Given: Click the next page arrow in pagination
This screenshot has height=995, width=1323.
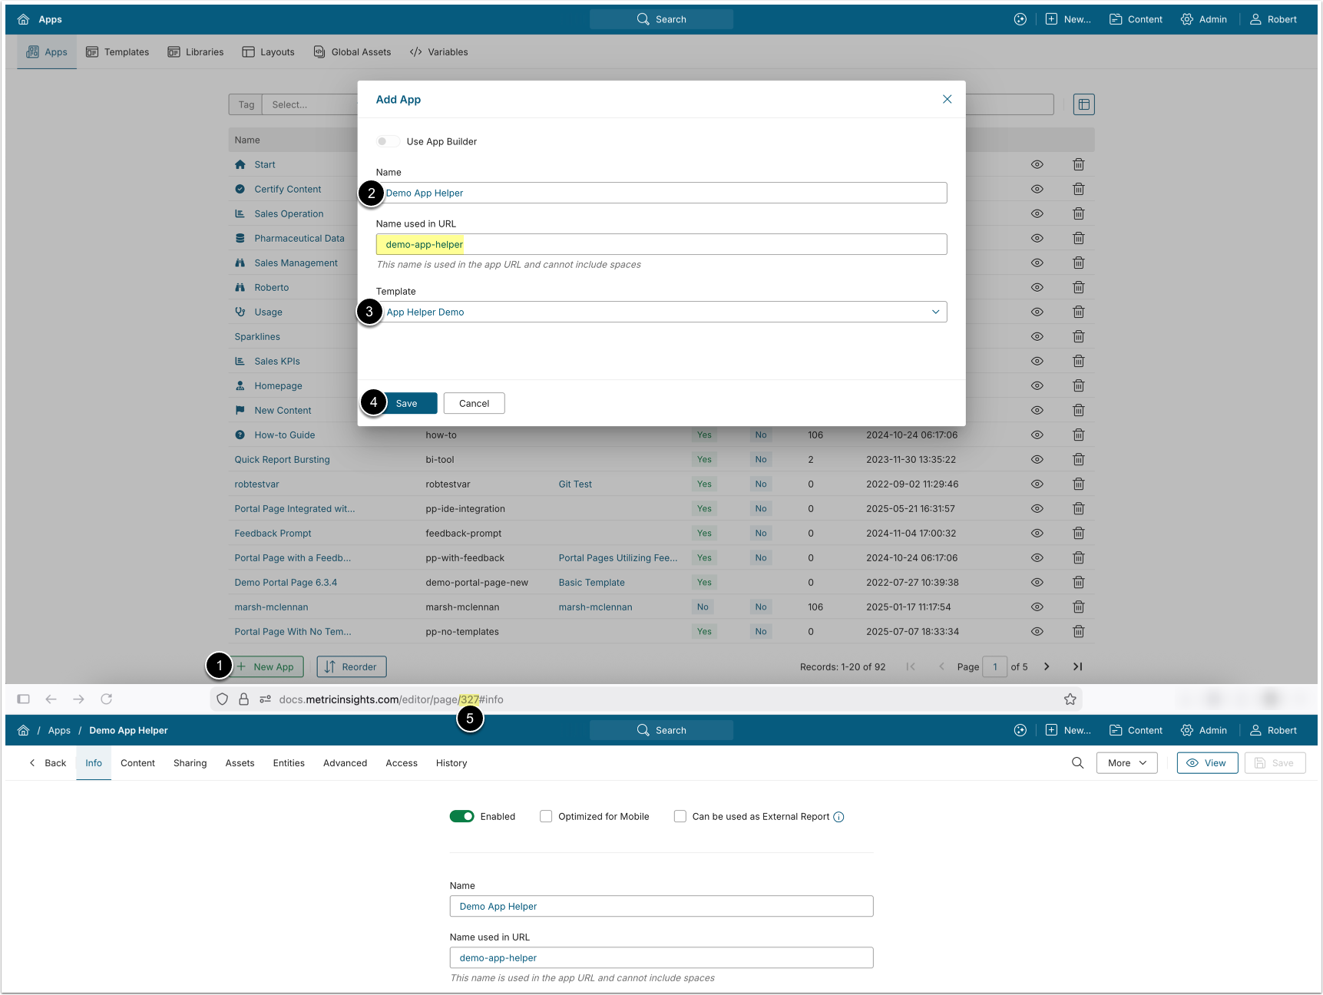Looking at the screenshot, I should point(1046,666).
